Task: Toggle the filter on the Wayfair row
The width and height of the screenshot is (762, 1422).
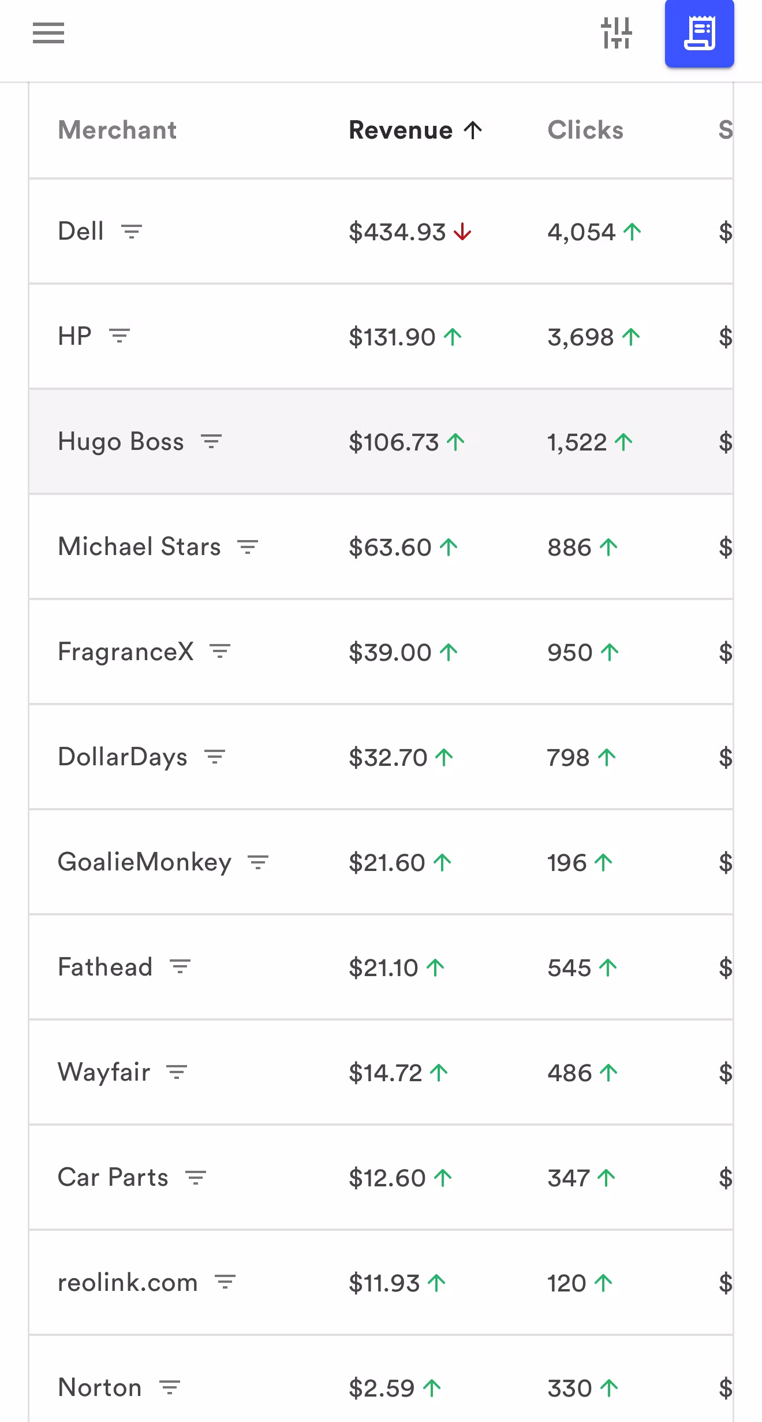Action: point(177,1073)
